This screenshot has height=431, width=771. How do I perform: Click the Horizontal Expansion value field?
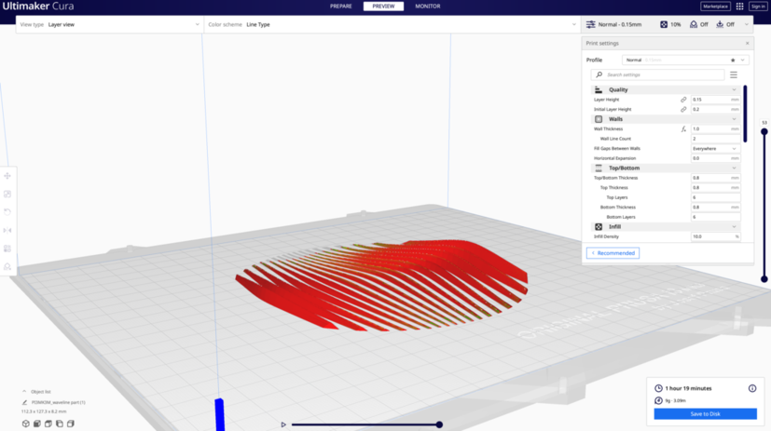(x=715, y=158)
